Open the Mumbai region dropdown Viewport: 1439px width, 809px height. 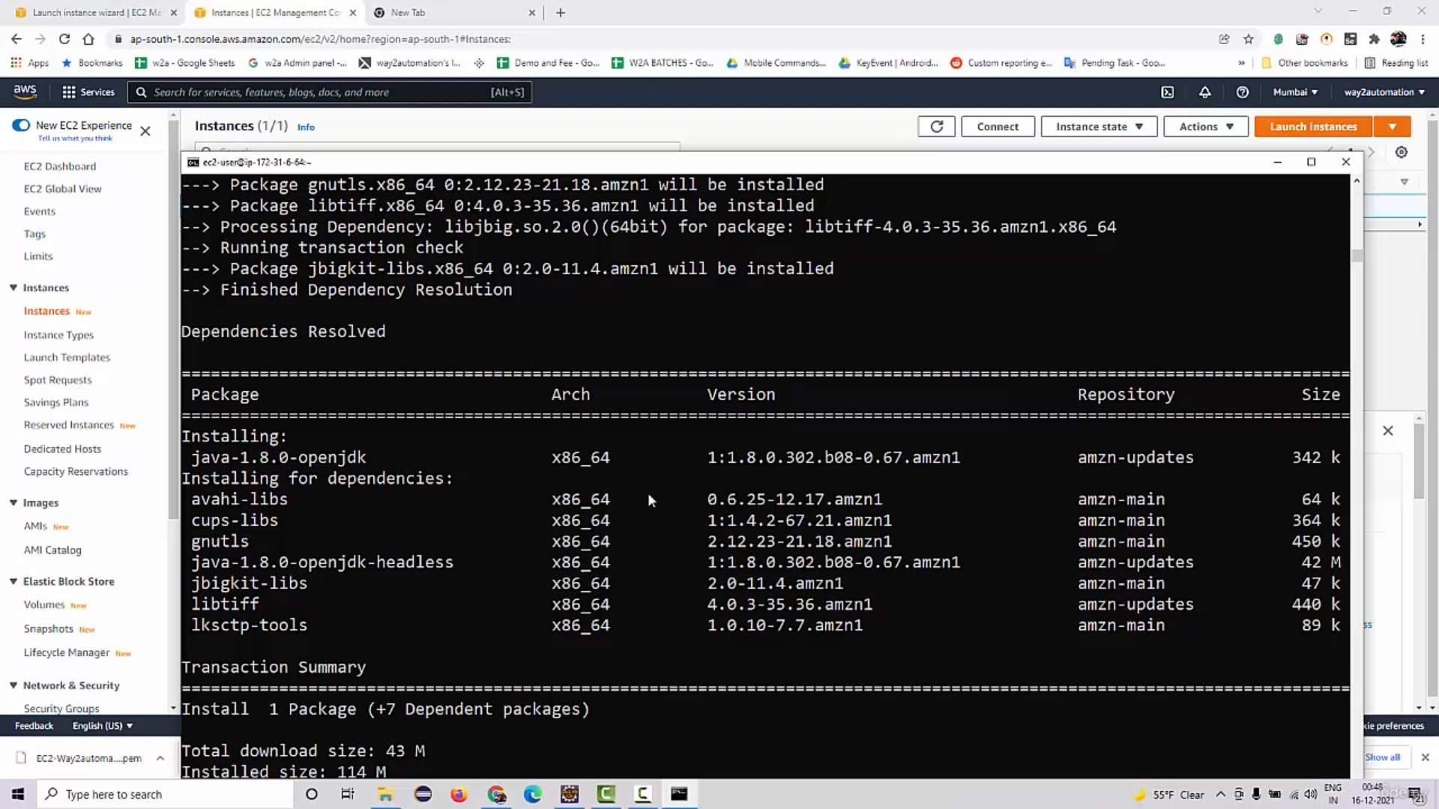(x=1295, y=92)
